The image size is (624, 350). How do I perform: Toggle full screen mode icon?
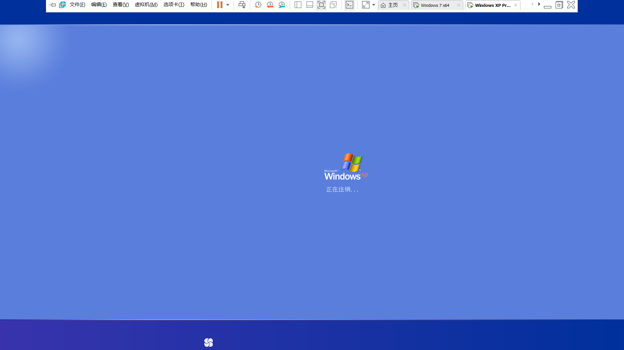click(322, 5)
